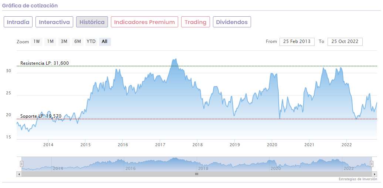Click the From date field
The height and width of the screenshot is (188, 383).
click(x=297, y=41)
